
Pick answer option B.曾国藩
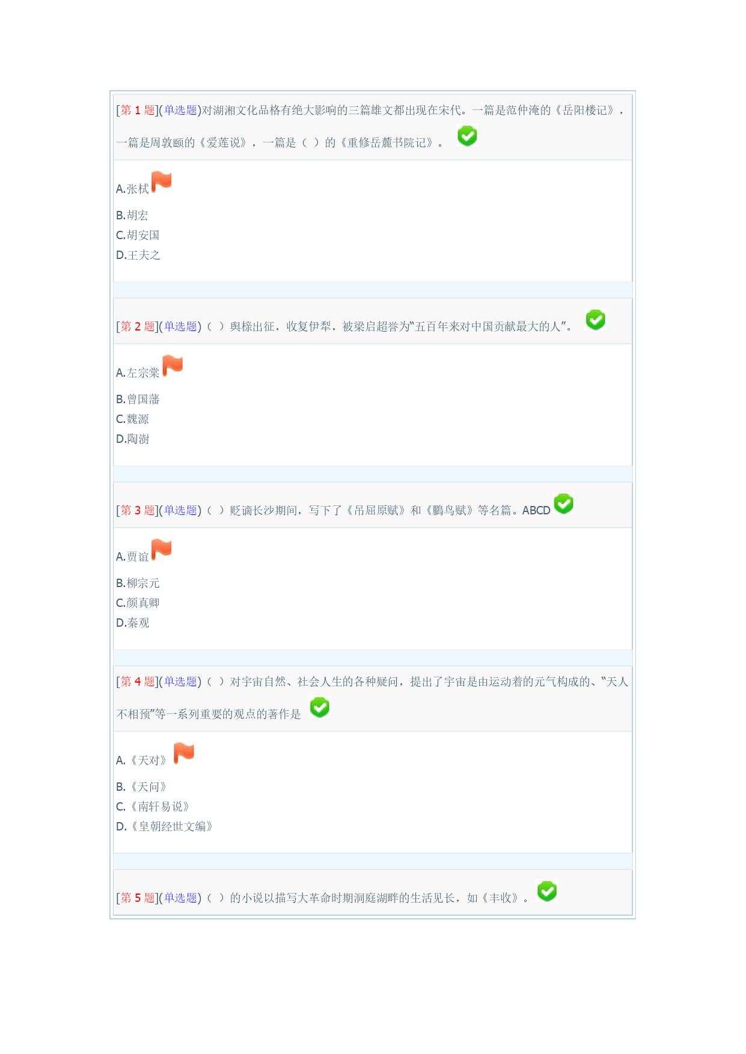(138, 399)
